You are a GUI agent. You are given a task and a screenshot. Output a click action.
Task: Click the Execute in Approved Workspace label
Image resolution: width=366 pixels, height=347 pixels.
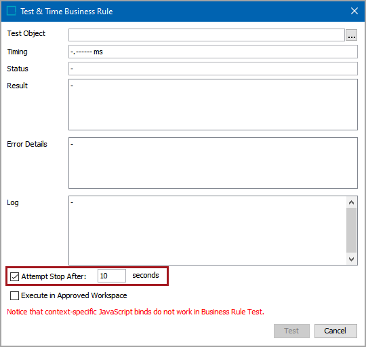pyautogui.click(x=74, y=295)
